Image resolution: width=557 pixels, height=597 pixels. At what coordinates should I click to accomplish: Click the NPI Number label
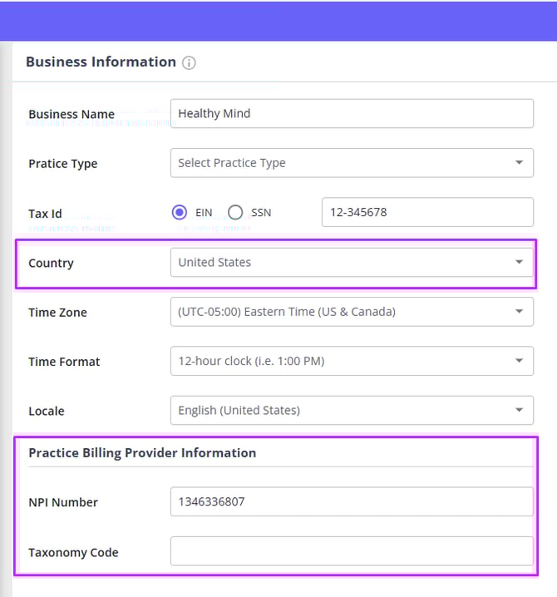coord(63,502)
